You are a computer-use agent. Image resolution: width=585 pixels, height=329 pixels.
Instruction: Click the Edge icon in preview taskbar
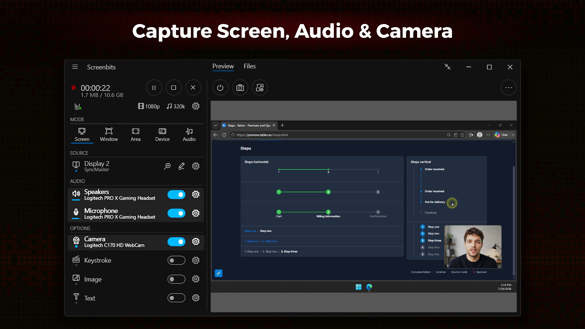pyautogui.click(x=369, y=287)
